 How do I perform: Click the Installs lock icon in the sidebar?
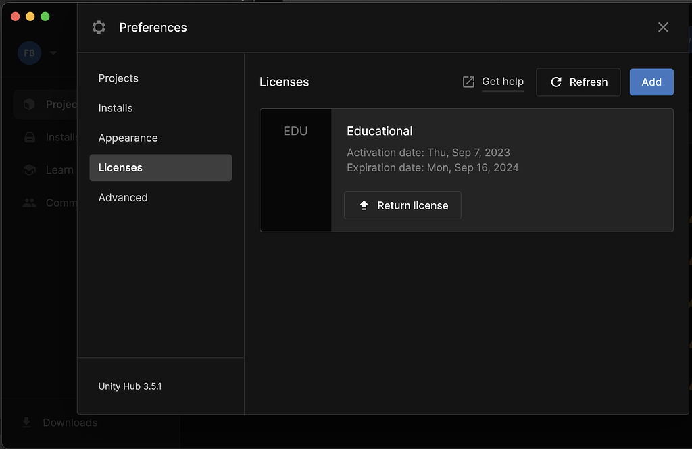tap(30, 137)
